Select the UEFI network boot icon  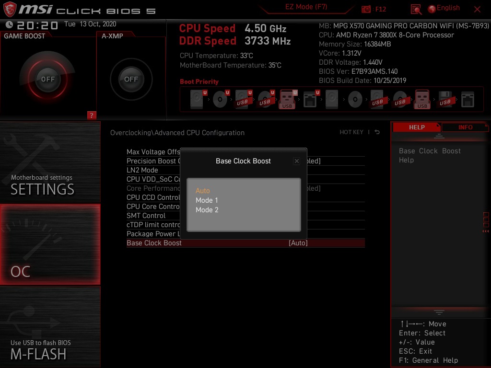pyautogui.click(x=311, y=99)
